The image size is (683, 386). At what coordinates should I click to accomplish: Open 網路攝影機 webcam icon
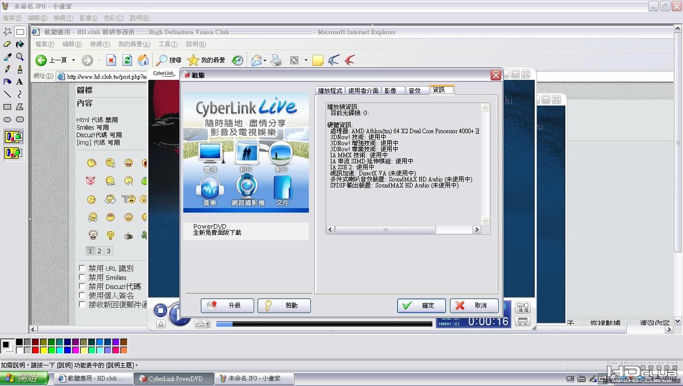coord(248,190)
